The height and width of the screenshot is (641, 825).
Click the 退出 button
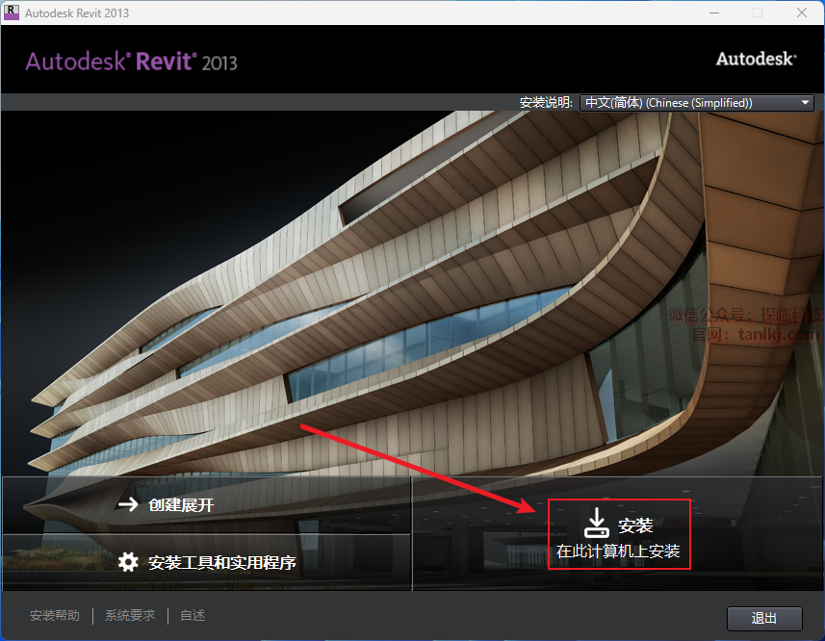(x=764, y=619)
